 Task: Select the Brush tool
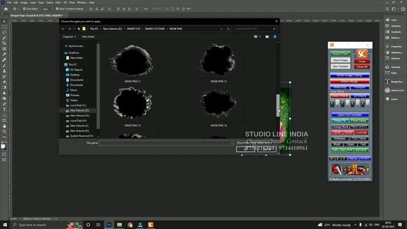[4, 65]
